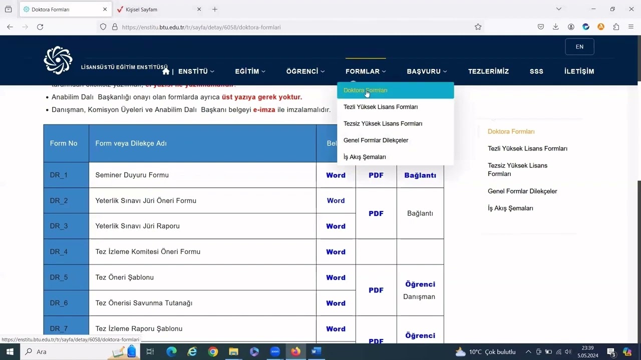Viewport: 641px width, 360px height.
Task: Close the Kişisel Sayfam tab
Action: pos(199,9)
